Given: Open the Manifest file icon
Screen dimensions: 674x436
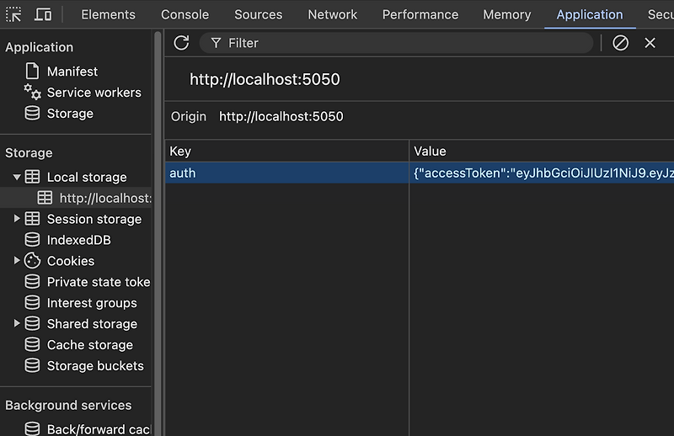Looking at the screenshot, I should pos(32,72).
